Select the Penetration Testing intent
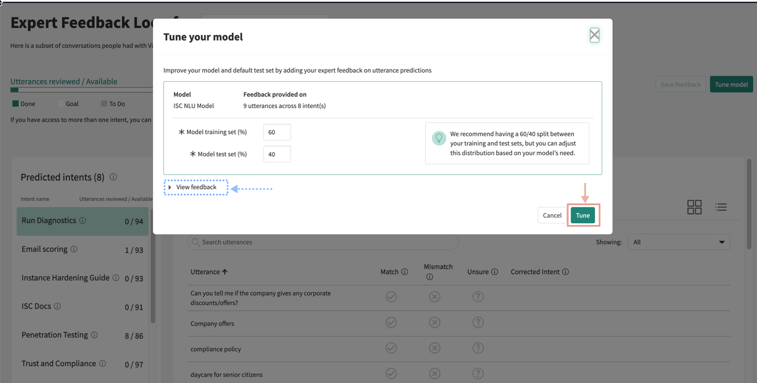The width and height of the screenshot is (757, 383). (x=82, y=335)
